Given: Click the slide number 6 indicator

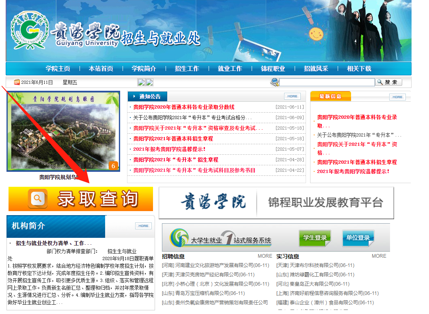Looking at the screenshot, I should point(113,165).
